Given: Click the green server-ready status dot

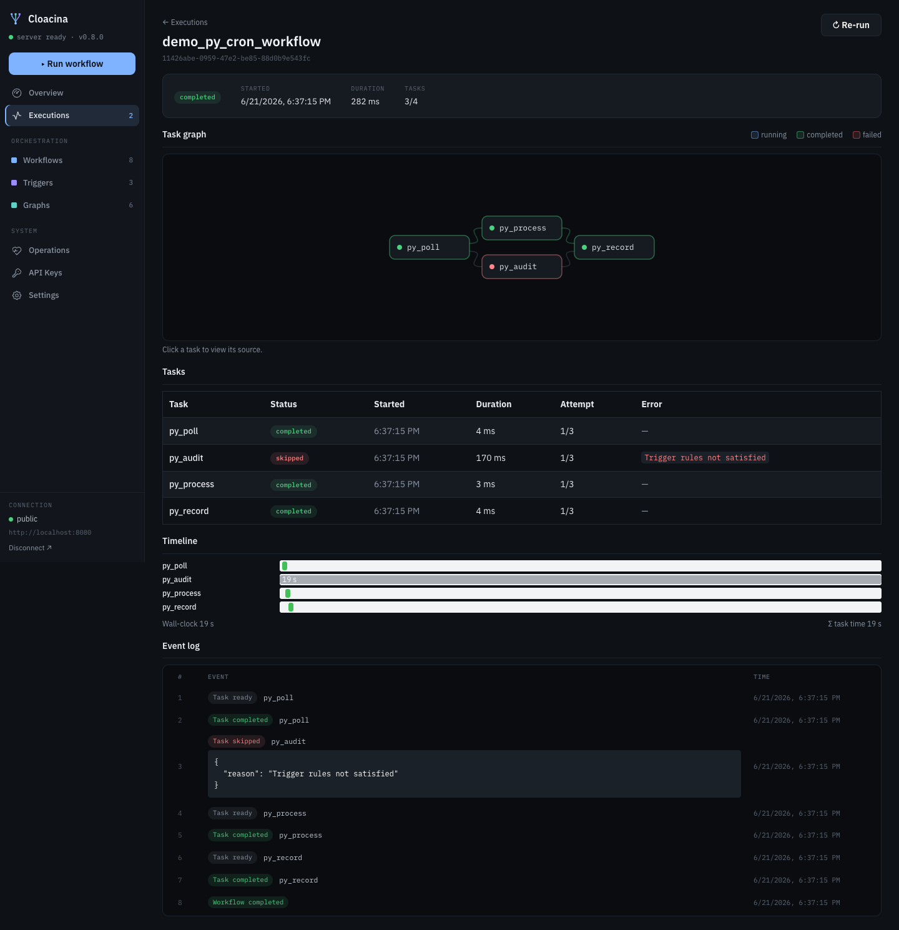Looking at the screenshot, I should [x=11, y=37].
